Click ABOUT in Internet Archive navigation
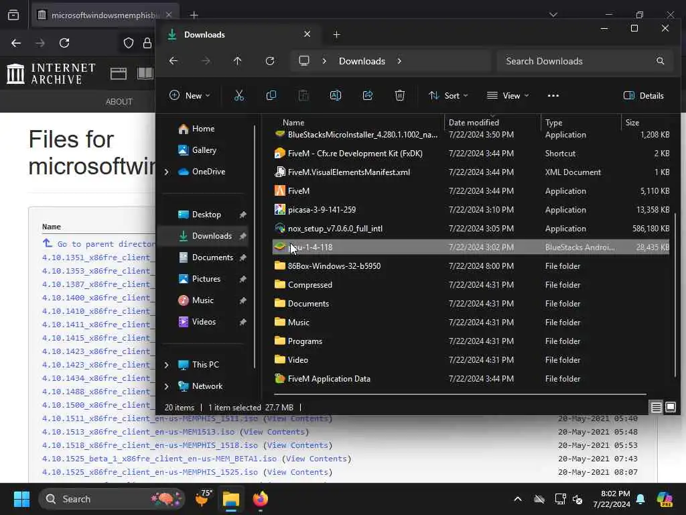This screenshot has height=515, width=686. click(119, 102)
